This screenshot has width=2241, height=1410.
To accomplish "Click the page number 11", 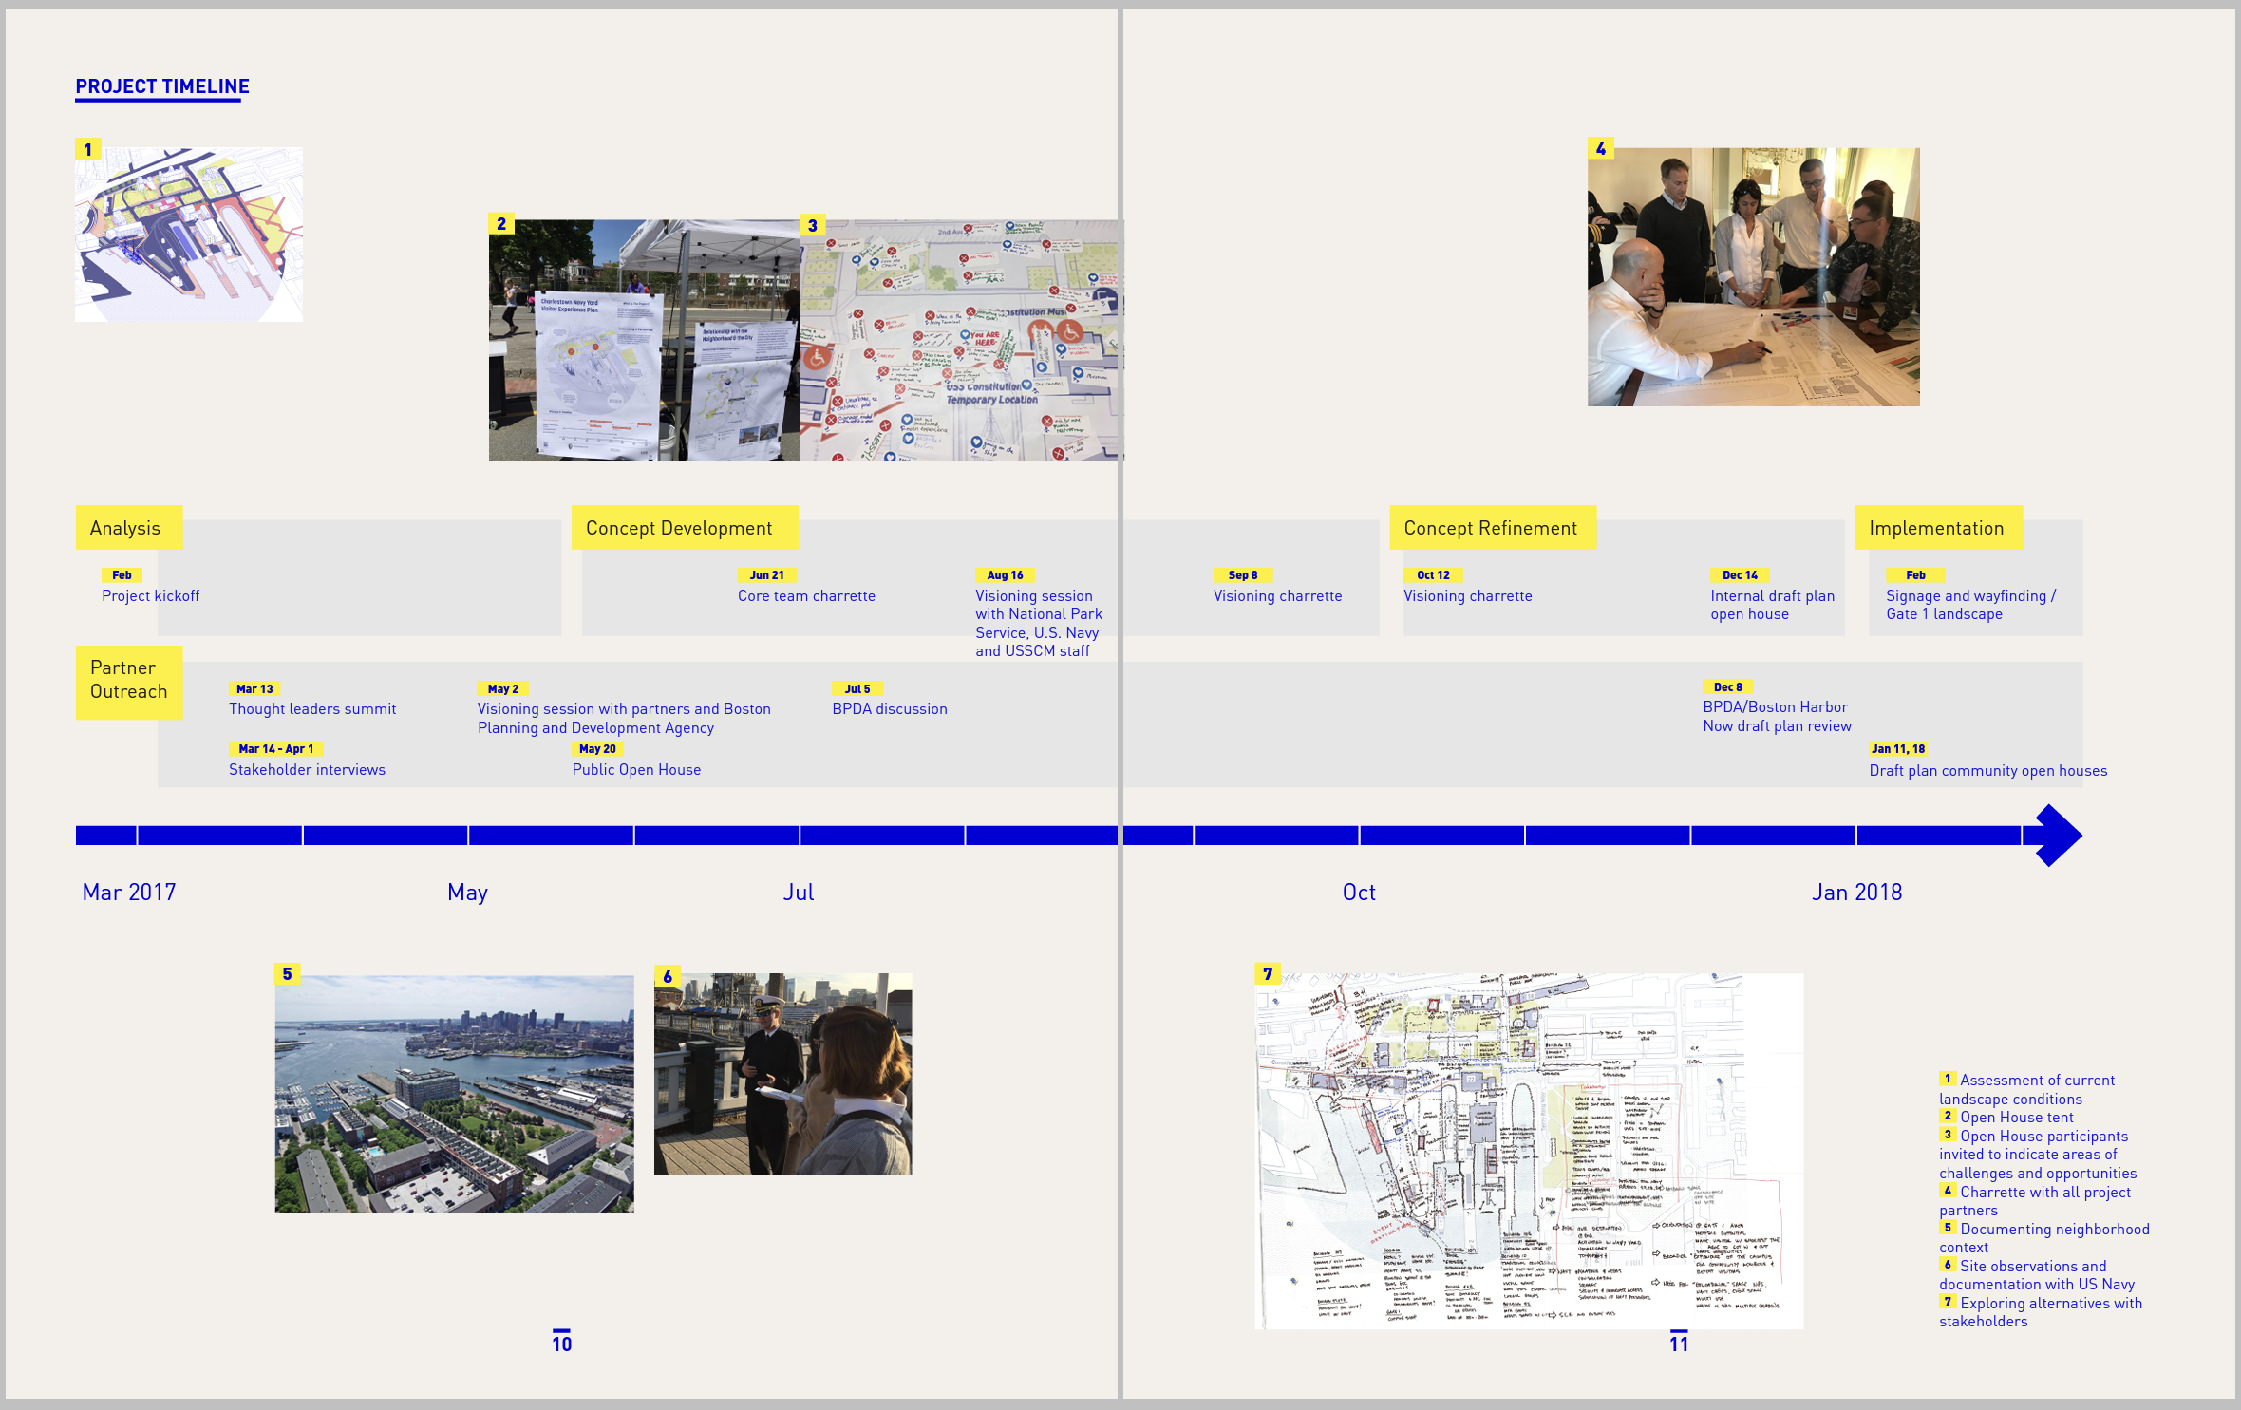I will 1679,1343.
